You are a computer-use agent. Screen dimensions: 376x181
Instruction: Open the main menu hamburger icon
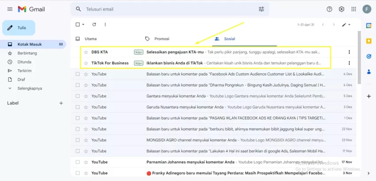click(10, 9)
